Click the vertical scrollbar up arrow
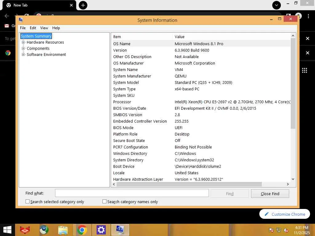The image size is (315, 236). [x=293, y=36]
